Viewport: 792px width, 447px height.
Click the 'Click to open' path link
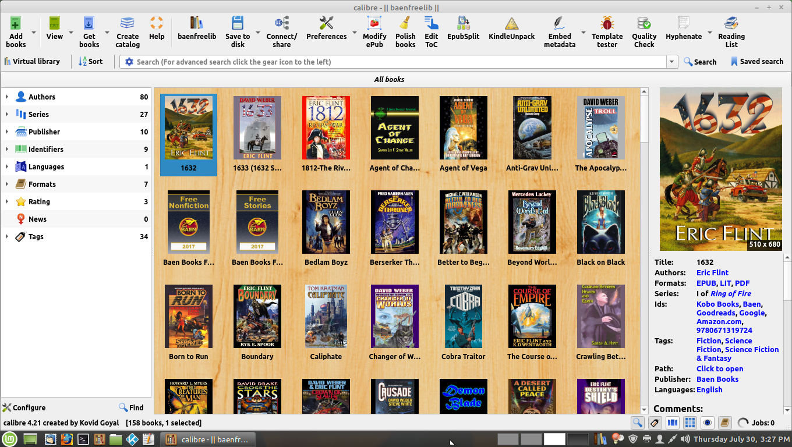coord(720,368)
